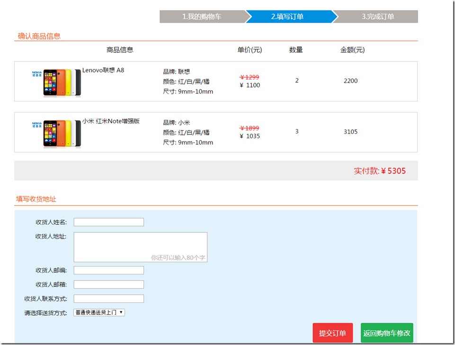This screenshot has width=455, height=345.
Task: Expand the 普通快递送货上门 delivery dropdown
Action: click(99, 312)
